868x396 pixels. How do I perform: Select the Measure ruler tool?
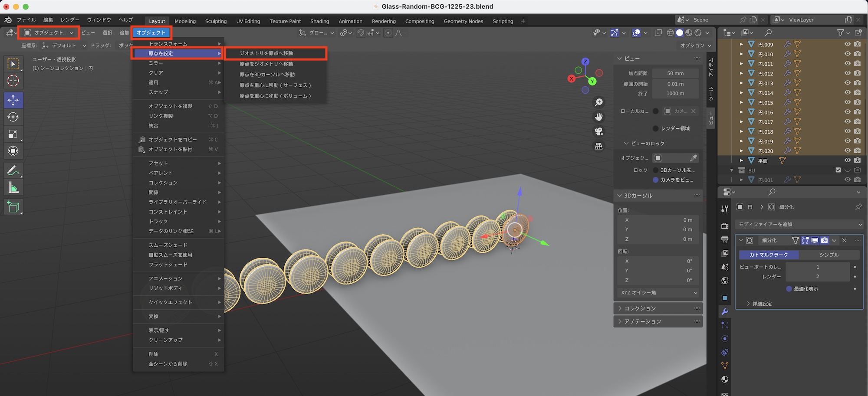pos(13,188)
